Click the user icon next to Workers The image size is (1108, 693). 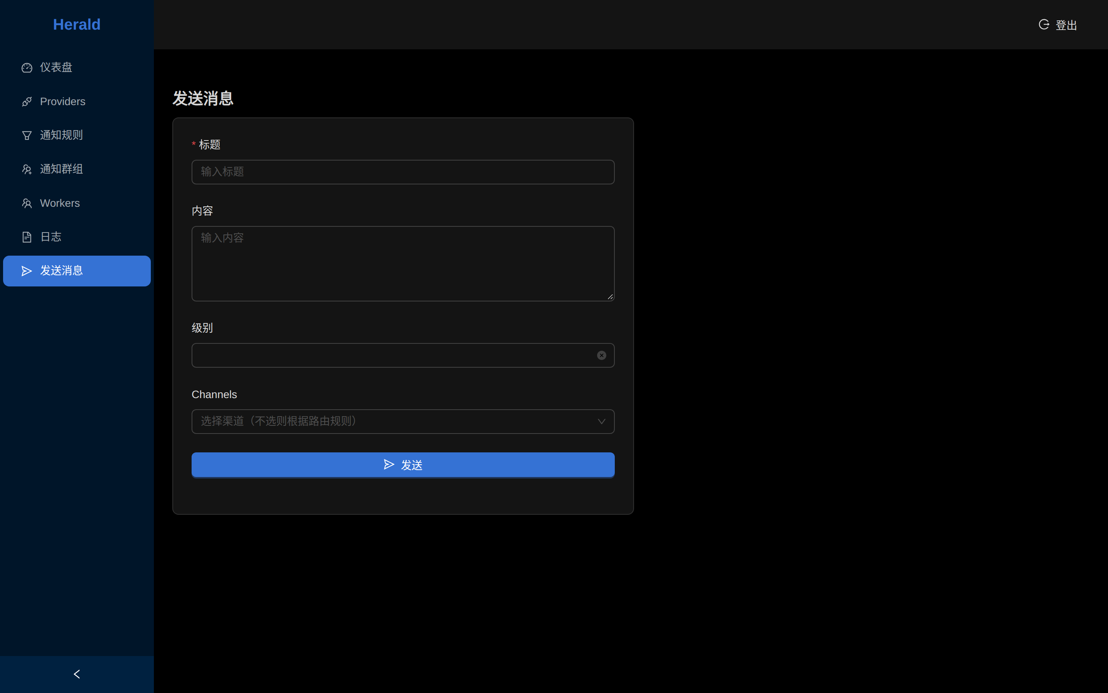tap(27, 204)
